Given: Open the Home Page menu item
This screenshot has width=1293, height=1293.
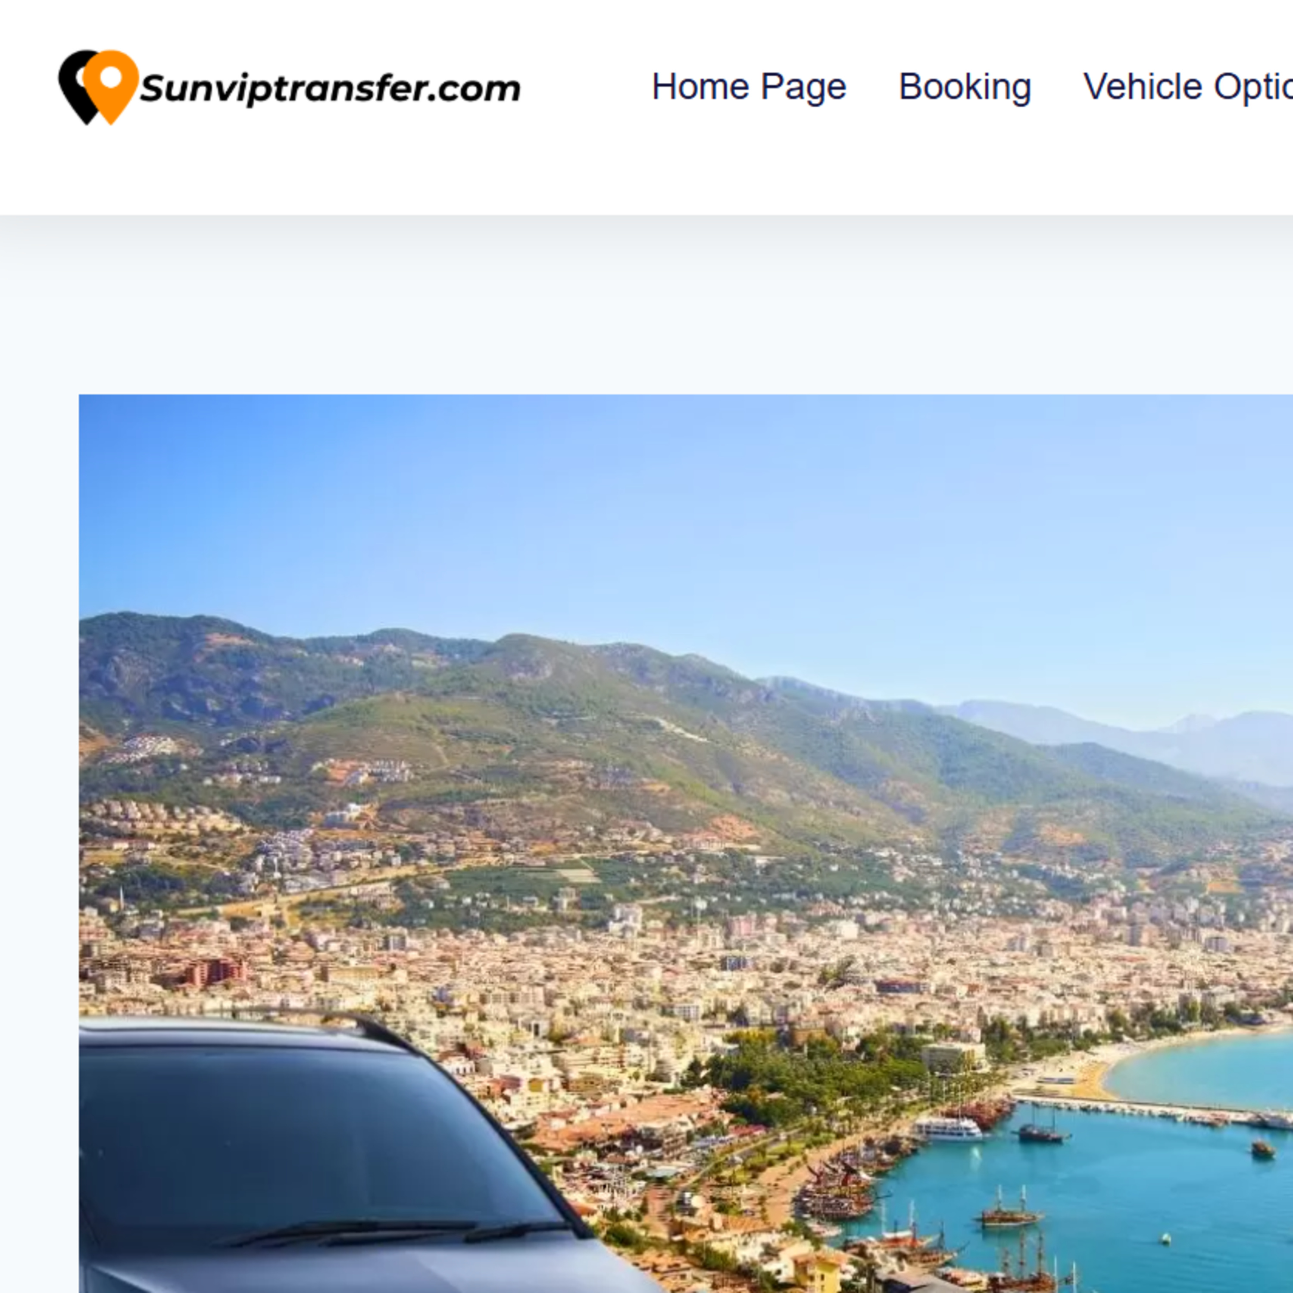Looking at the screenshot, I should tap(749, 87).
